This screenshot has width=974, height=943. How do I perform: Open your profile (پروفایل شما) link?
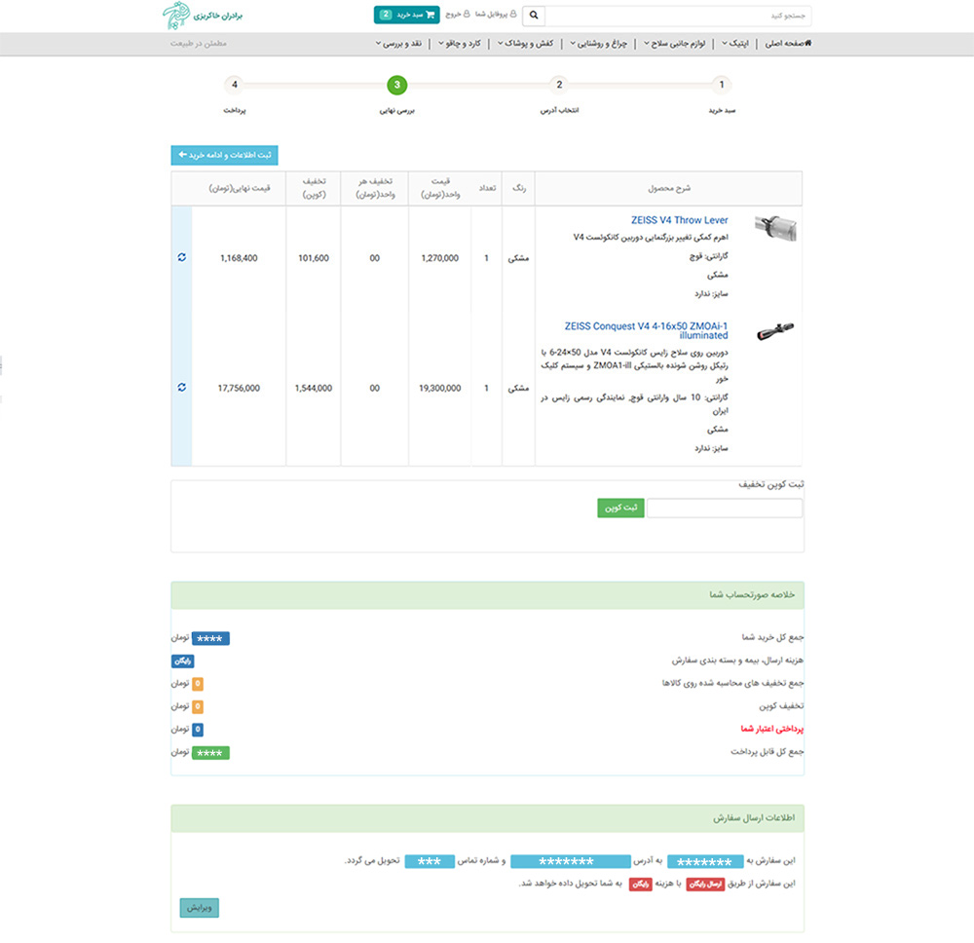click(x=496, y=15)
